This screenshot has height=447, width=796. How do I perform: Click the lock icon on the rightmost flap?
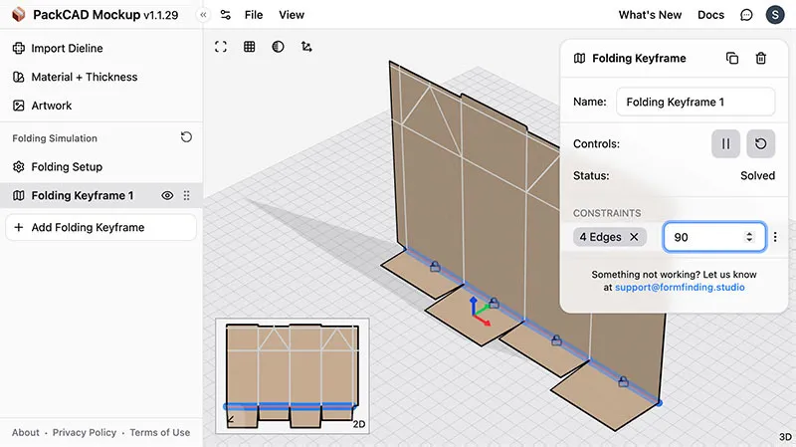[x=624, y=381]
